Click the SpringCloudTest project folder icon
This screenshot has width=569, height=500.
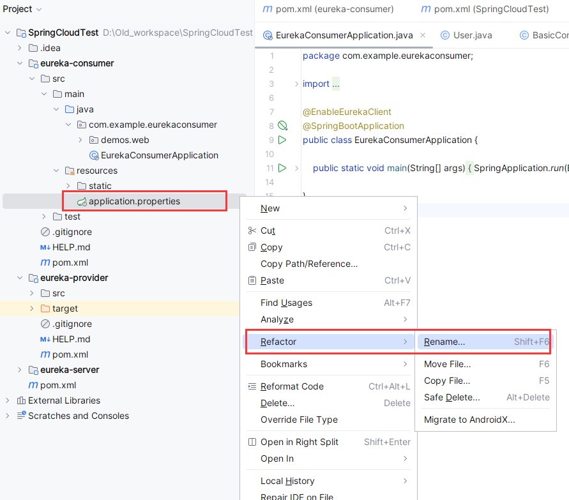(x=22, y=33)
